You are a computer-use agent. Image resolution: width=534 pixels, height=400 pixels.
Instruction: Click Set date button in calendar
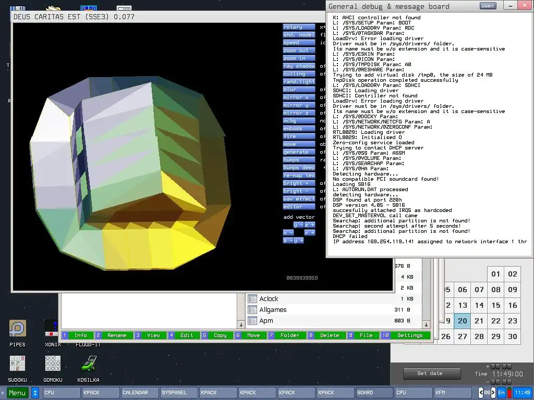coord(431,373)
